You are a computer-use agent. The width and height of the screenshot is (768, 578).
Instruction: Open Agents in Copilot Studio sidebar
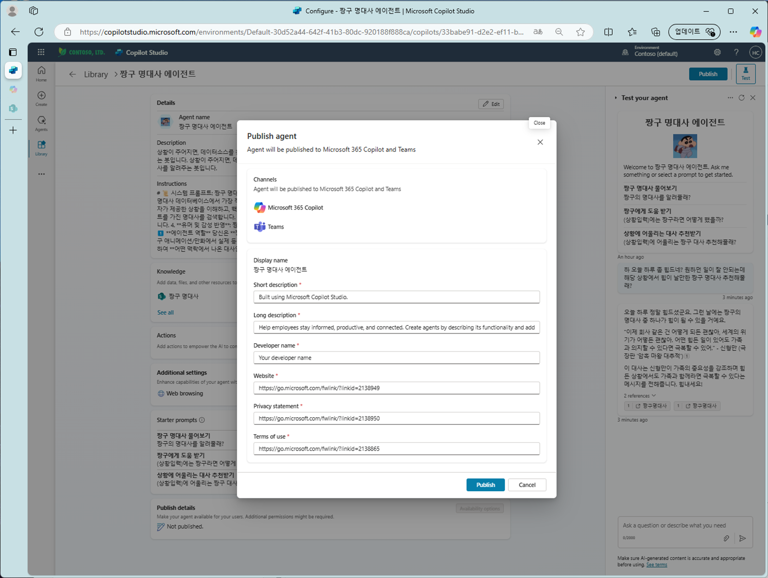coord(41,123)
